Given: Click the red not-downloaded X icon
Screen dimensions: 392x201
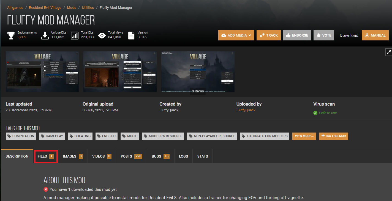Looking at the screenshot, I should tap(46, 189).
